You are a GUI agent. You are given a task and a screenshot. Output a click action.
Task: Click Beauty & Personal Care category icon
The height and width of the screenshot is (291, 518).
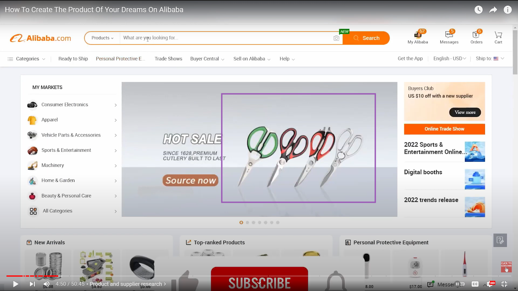tap(32, 196)
